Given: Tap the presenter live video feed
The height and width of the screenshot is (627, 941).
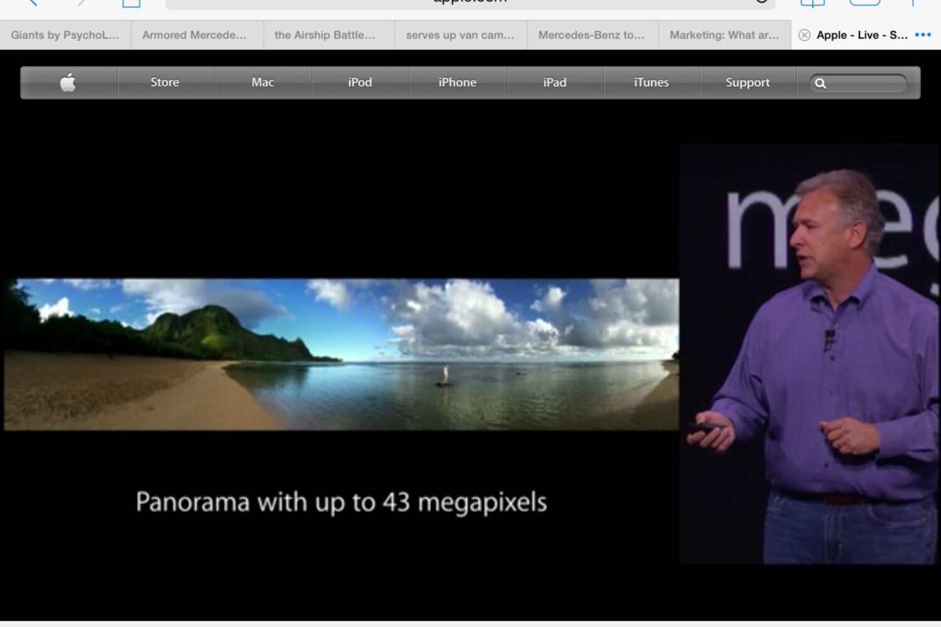Looking at the screenshot, I should [x=810, y=354].
